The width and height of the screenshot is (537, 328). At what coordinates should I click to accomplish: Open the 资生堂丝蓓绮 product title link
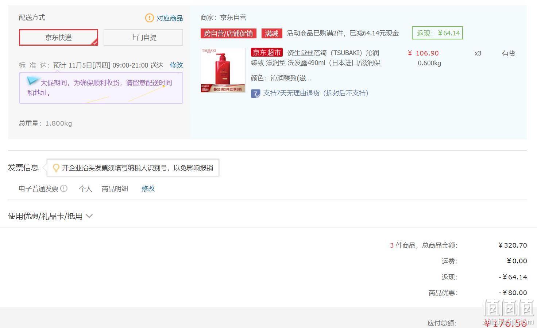click(316, 58)
